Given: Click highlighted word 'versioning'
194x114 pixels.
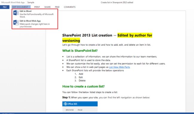Looking at the screenshot, I should [x=71, y=40].
